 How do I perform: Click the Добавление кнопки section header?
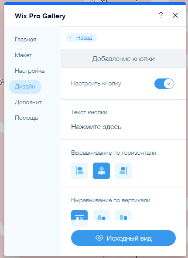click(123, 58)
